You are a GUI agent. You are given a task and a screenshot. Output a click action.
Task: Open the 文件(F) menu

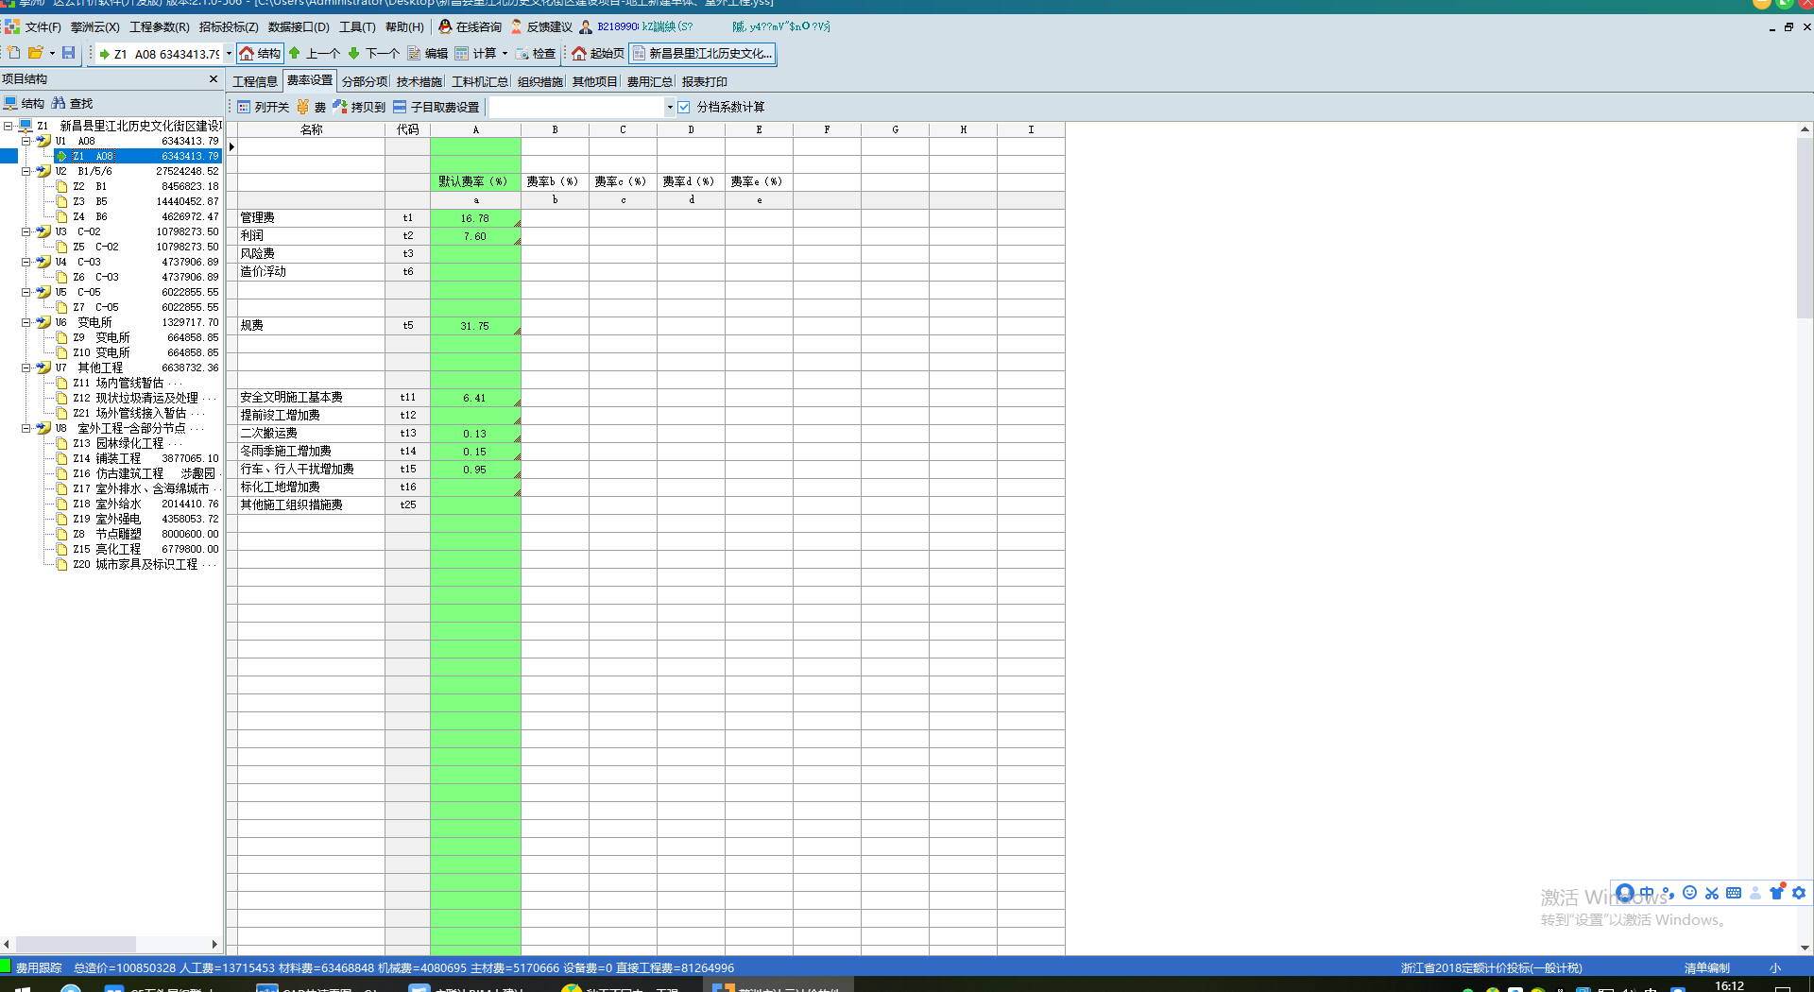(x=43, y=26)
